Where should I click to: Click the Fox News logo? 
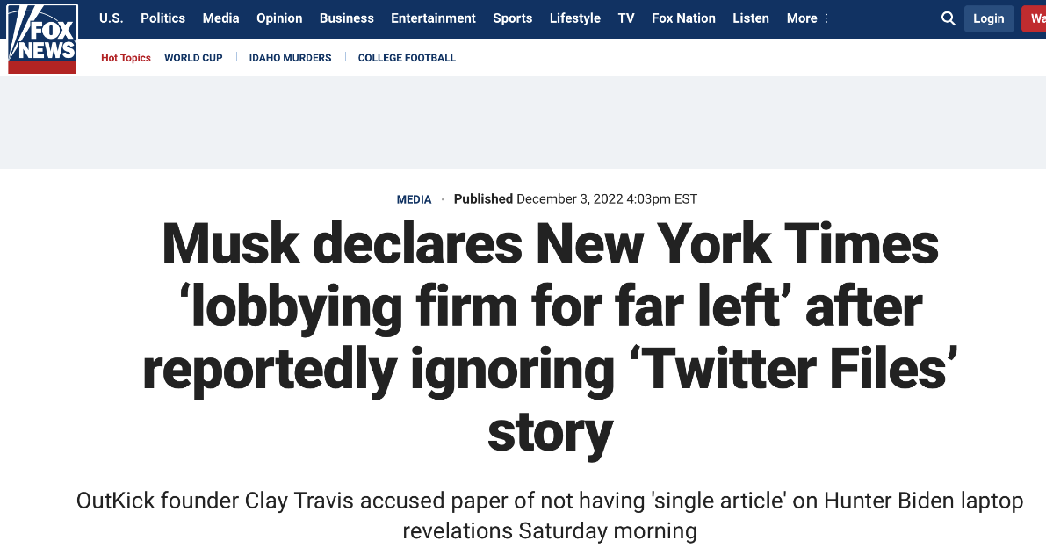(x=42, y=39)
